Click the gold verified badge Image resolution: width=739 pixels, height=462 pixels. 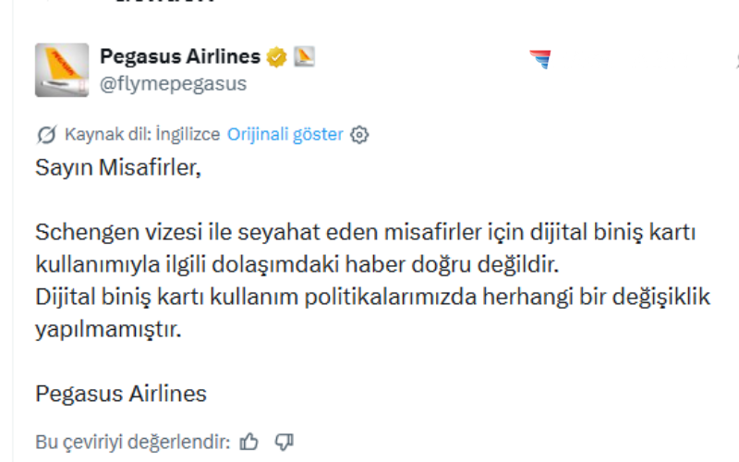pos(275,57)
